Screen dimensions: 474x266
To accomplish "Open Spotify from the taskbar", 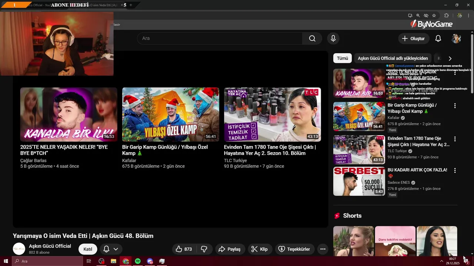I will 137,261.
